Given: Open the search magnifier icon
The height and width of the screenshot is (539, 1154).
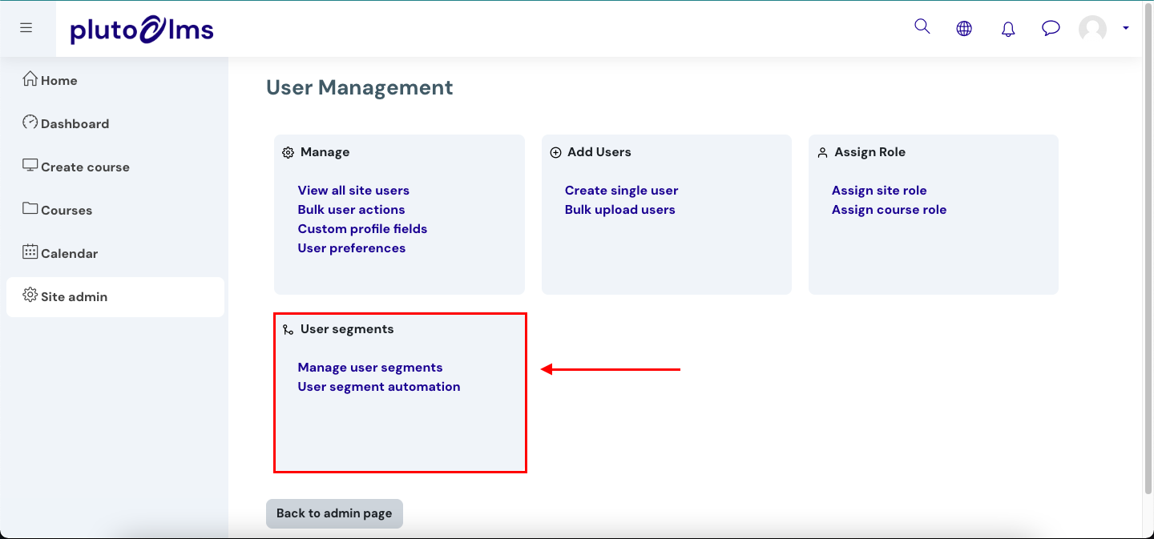Looking at the screenshot, I should click(922, 26).
